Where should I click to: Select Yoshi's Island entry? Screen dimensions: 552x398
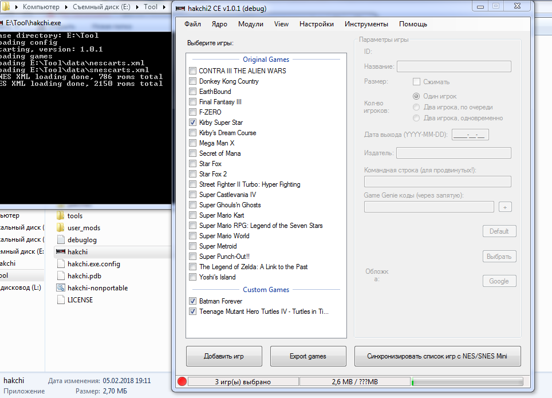pos(217,277)
